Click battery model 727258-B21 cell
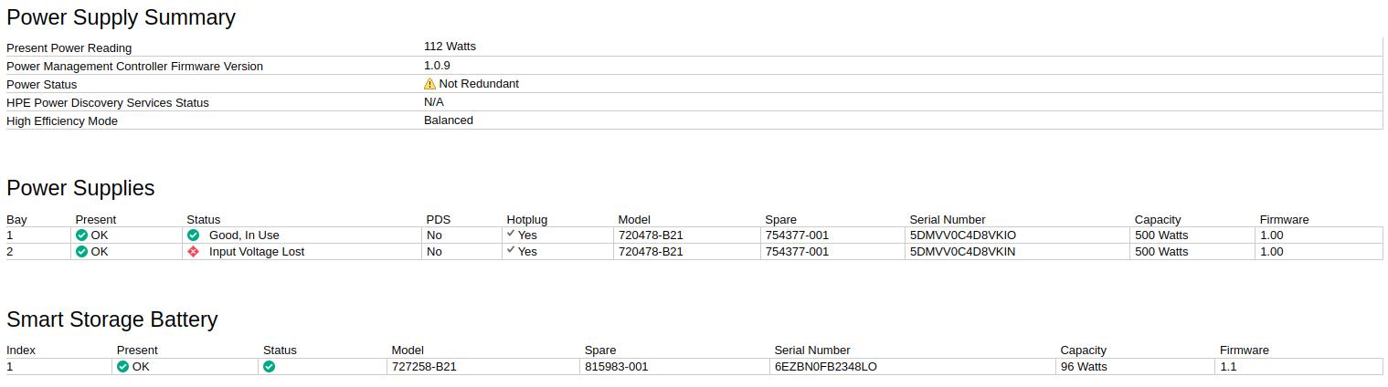 click(424, 367)
